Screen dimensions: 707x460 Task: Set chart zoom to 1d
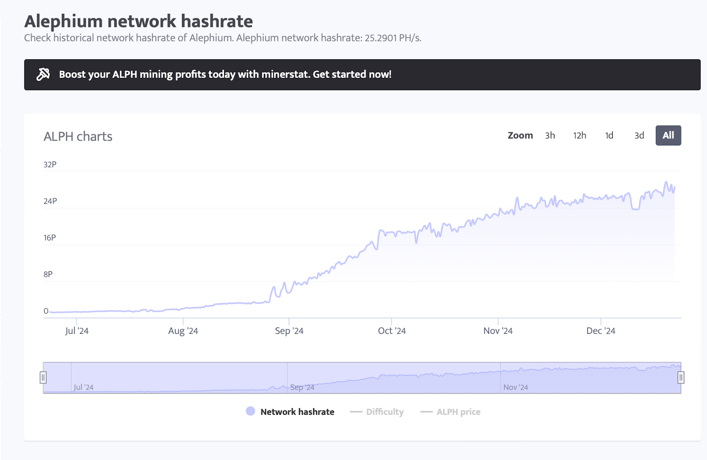click(x=609, y=135)
